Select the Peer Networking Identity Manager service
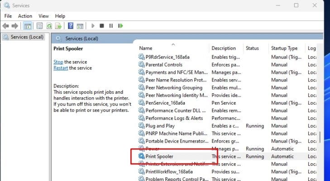 tap(227, 95)
